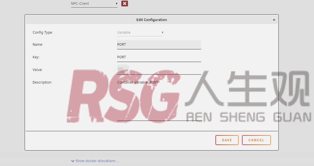This screenshot has width=314, height=166.
Task: Click the Config Type label
Action: pyautogui.click(x=43, y=33)
